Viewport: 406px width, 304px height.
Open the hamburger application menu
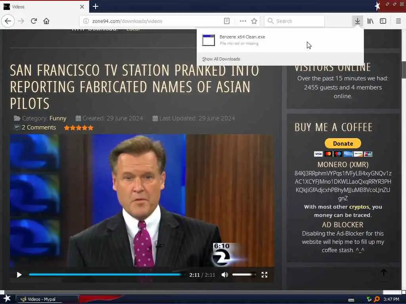point(398,21)
